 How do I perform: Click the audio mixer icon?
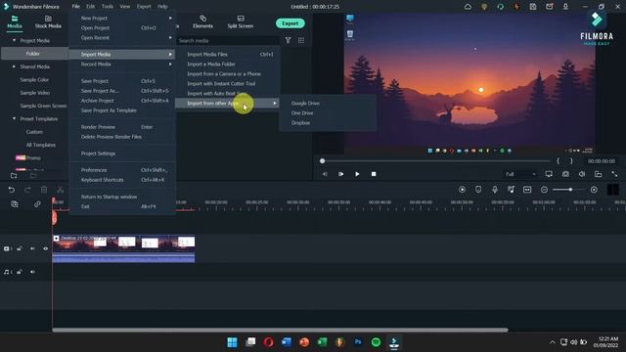(x=511, y=190)
